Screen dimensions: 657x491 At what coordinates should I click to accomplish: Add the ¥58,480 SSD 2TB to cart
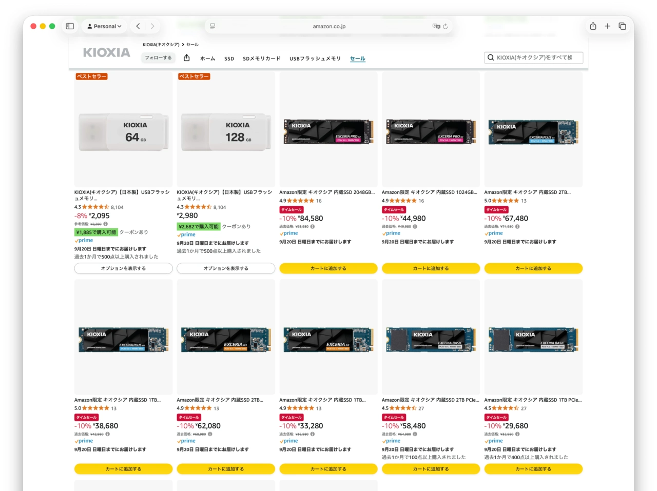431,469
